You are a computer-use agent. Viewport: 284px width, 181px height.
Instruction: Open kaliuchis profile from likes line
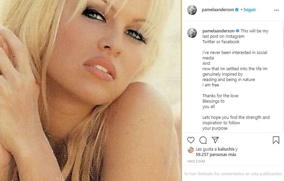click(226, 149)
